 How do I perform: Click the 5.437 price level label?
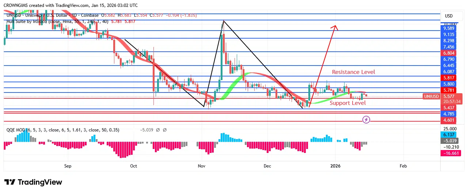[x=449, y=108]
